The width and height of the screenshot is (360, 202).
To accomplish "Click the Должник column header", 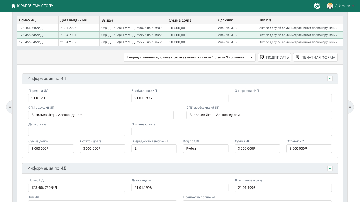I will [x=237, y=20].
